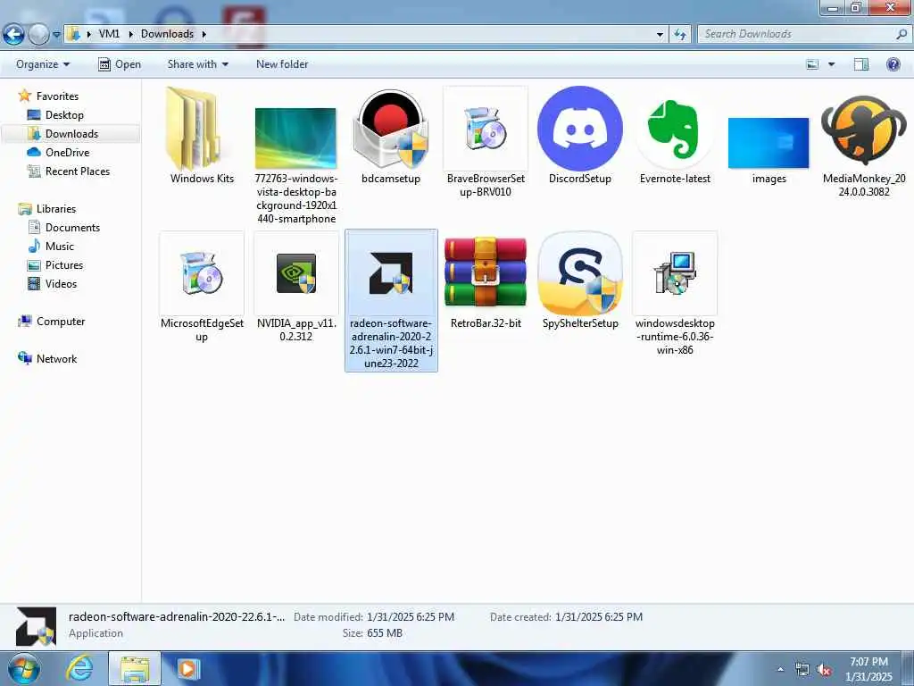Image resolution: width=914 pixels, height=686 pixels.
Task: Show hidden tray icons arrow
Action: pyautogui.click(x=780, y=670)
